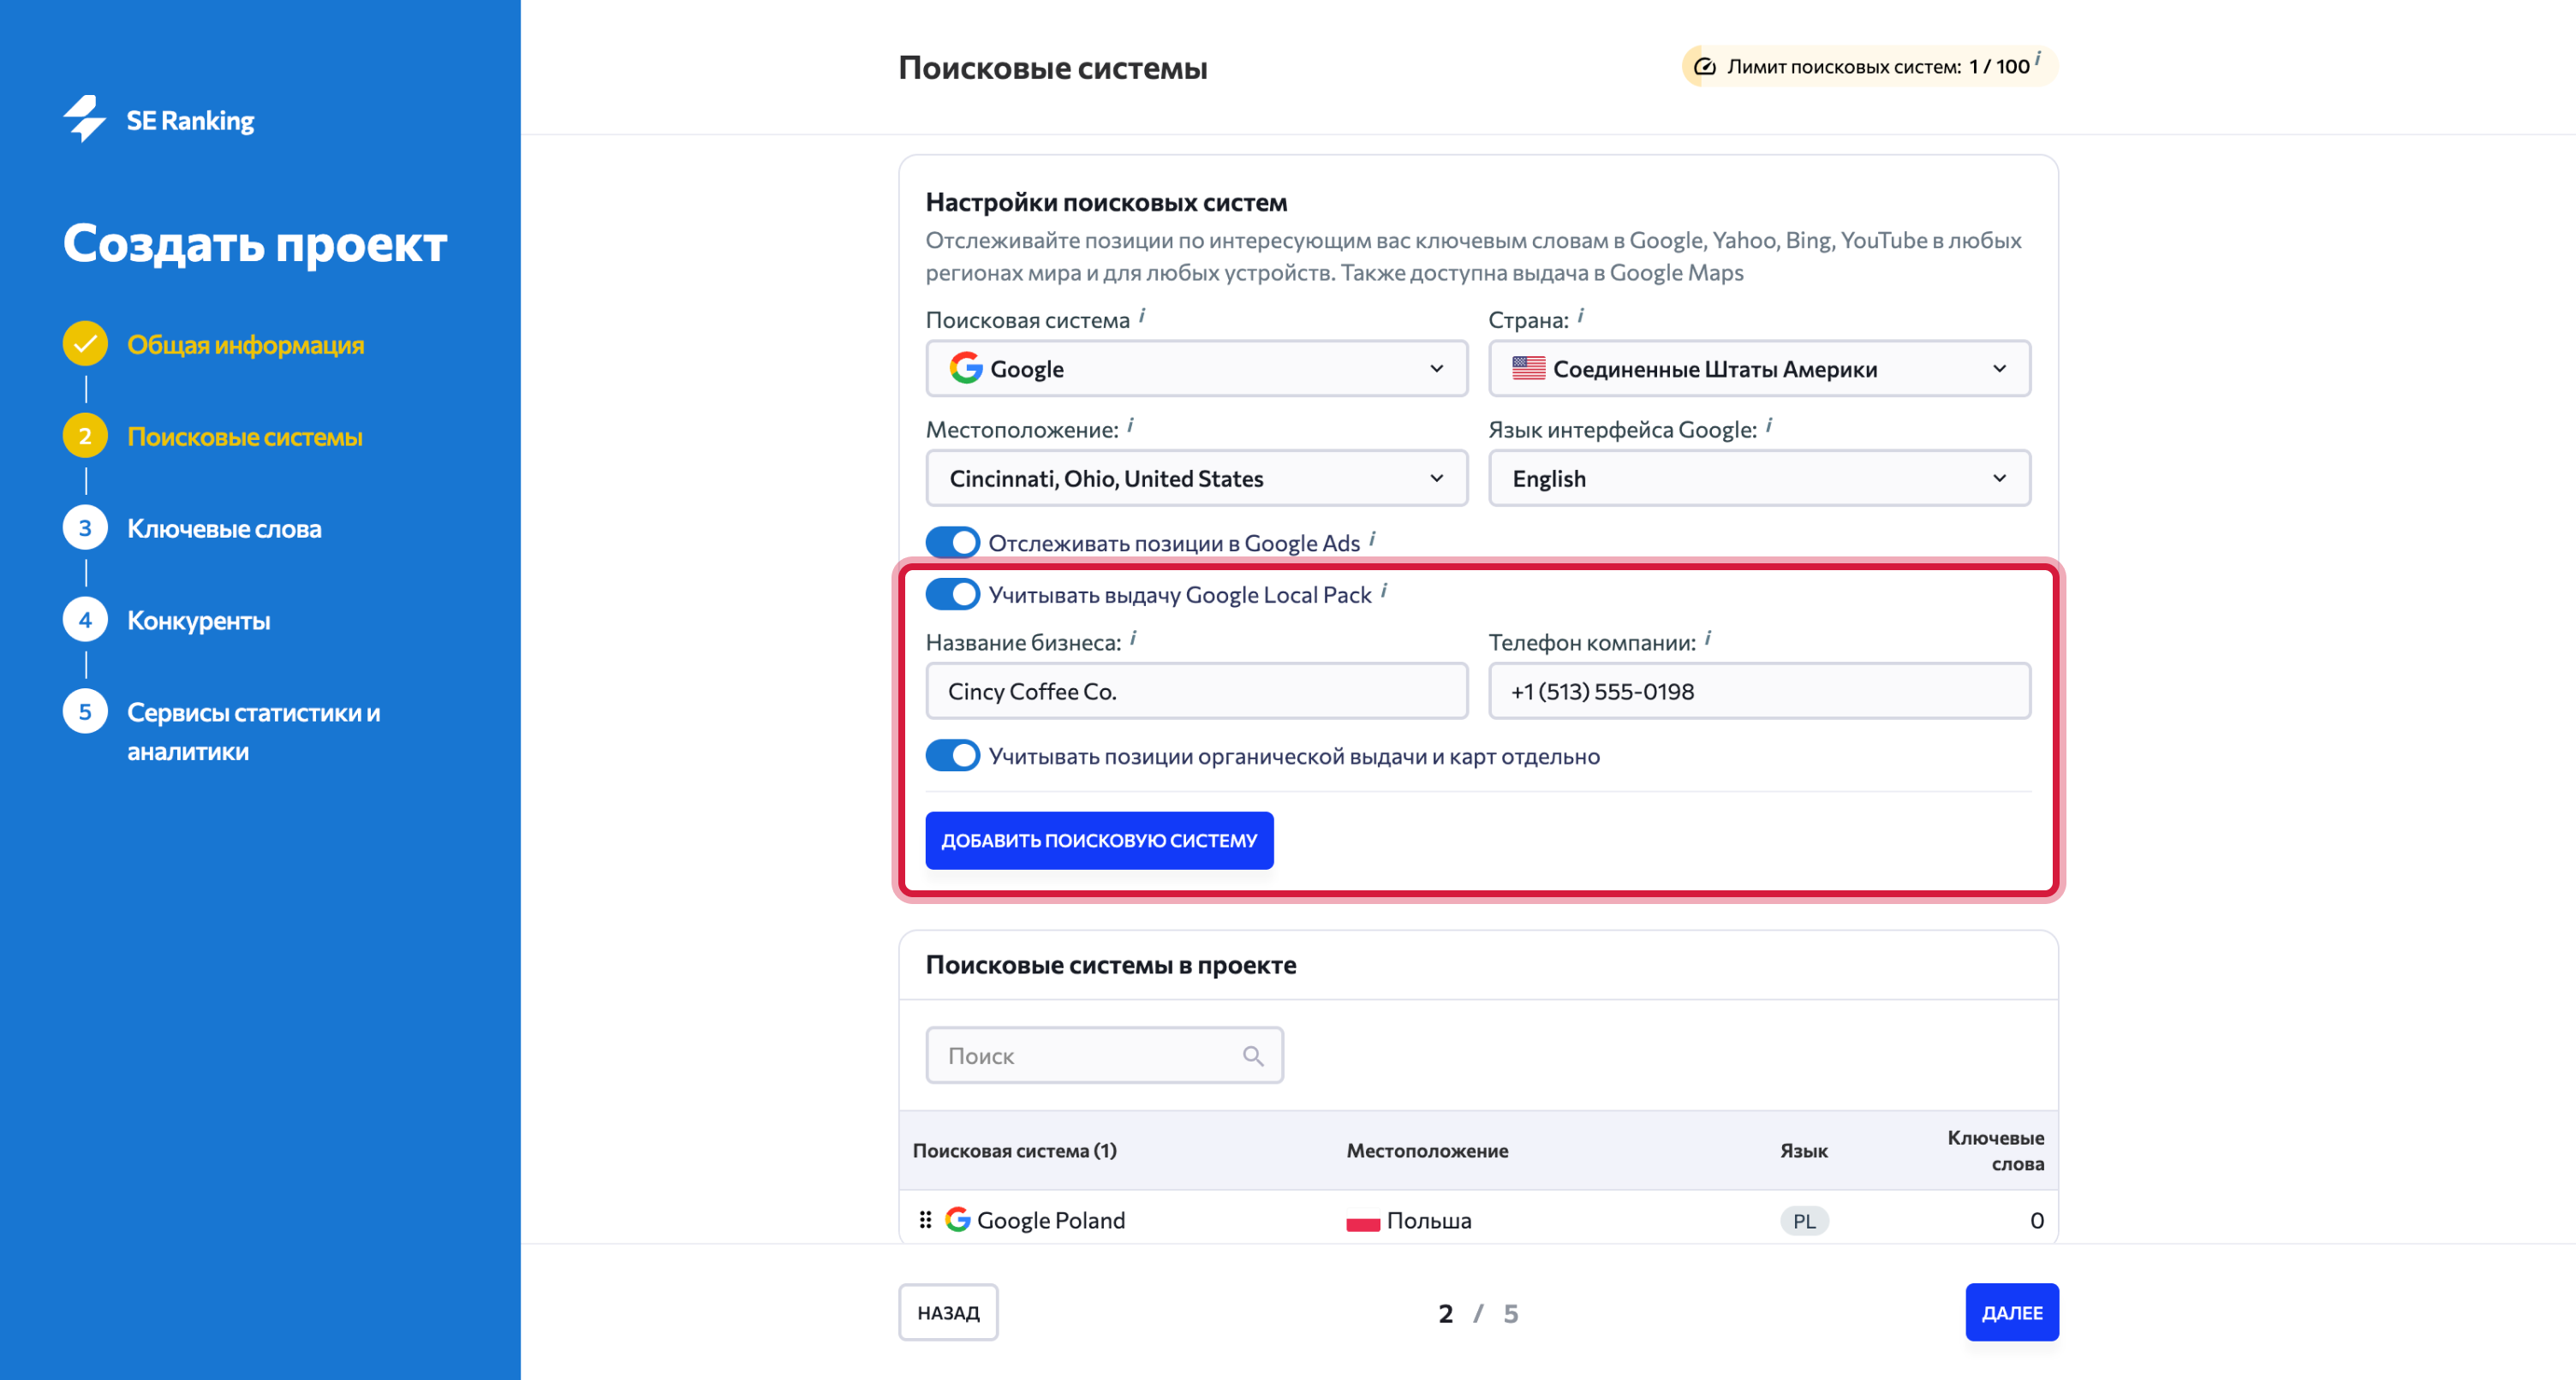
Task: Click the Поиск search field
Action: tap(1104, 1055)
